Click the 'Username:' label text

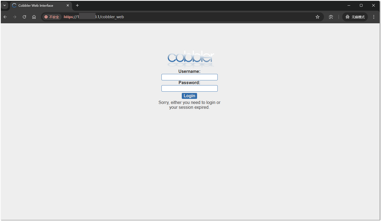coord(189,72)
